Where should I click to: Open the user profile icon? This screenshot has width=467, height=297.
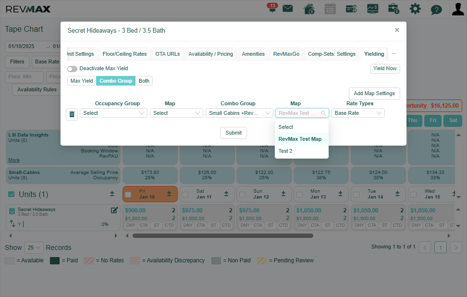pyautogui.click(x=458, y=9)
